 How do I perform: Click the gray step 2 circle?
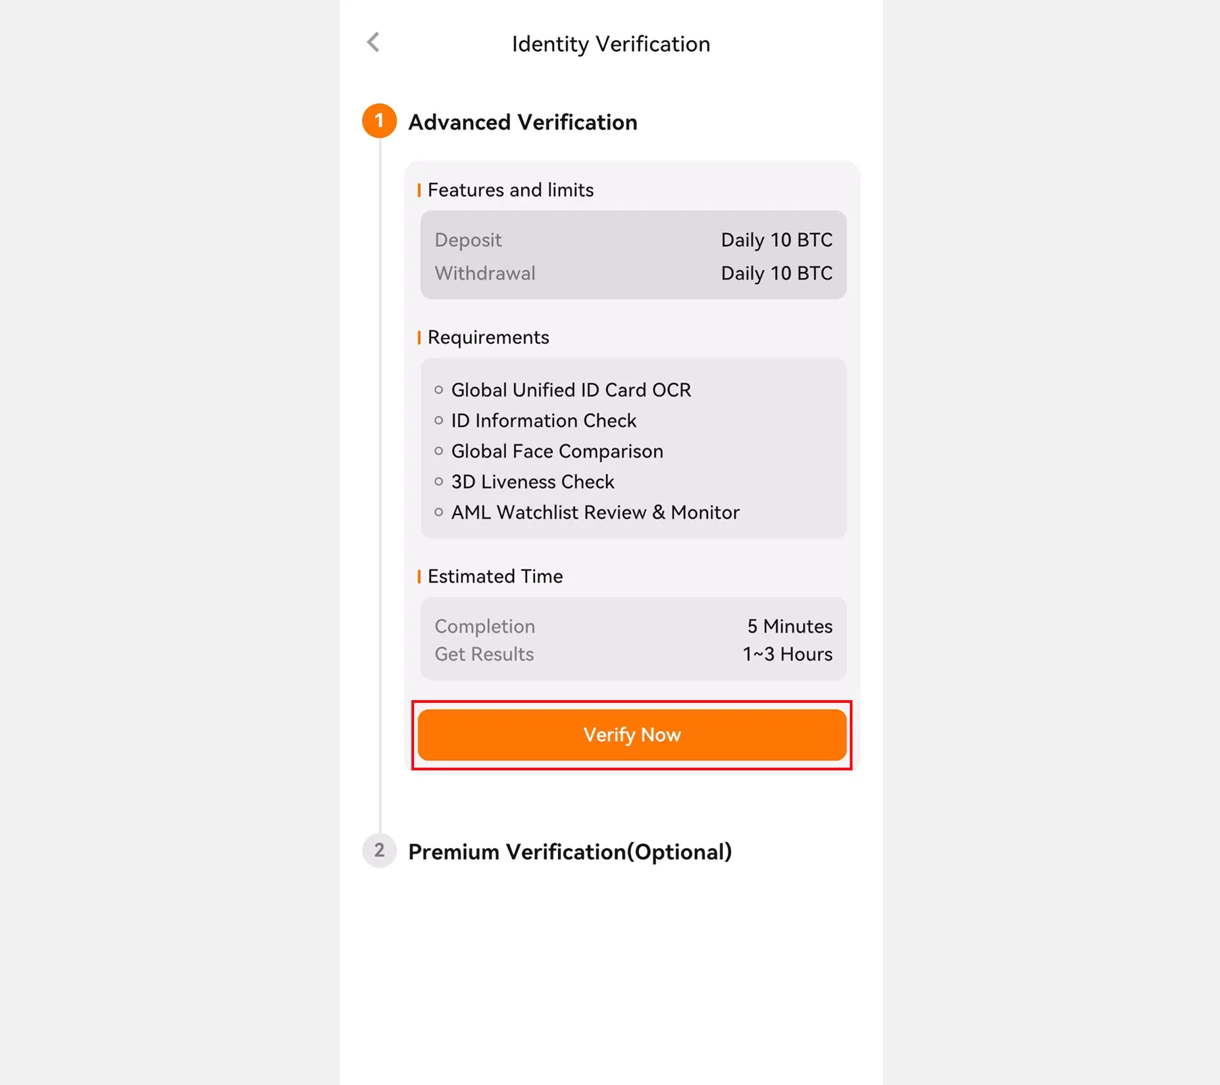[x=379, y=851]
